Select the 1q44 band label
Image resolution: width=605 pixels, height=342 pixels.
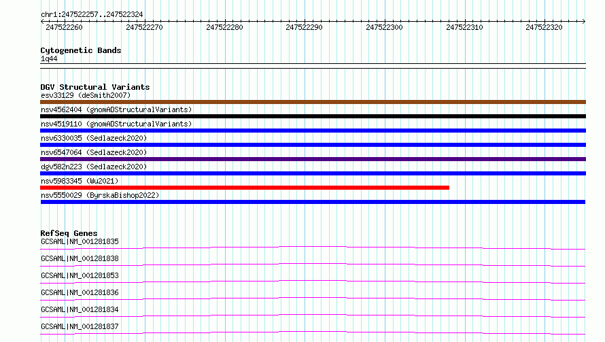tap(49, 58)
